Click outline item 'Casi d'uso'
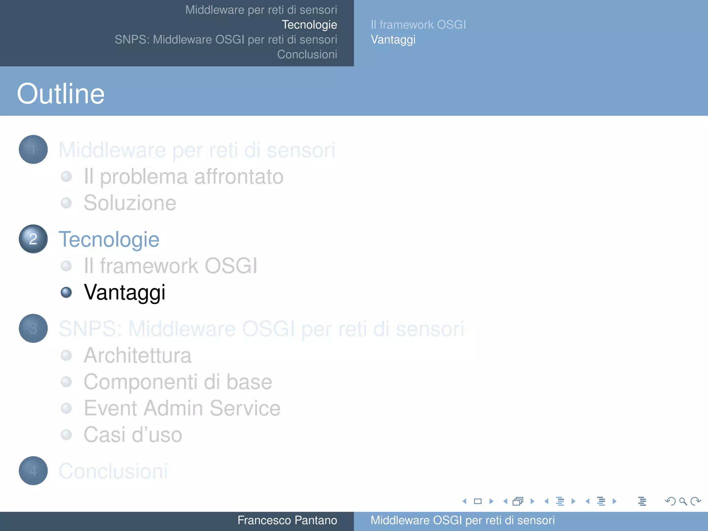Viewport: 708px width, 531px height. point(133,435)
